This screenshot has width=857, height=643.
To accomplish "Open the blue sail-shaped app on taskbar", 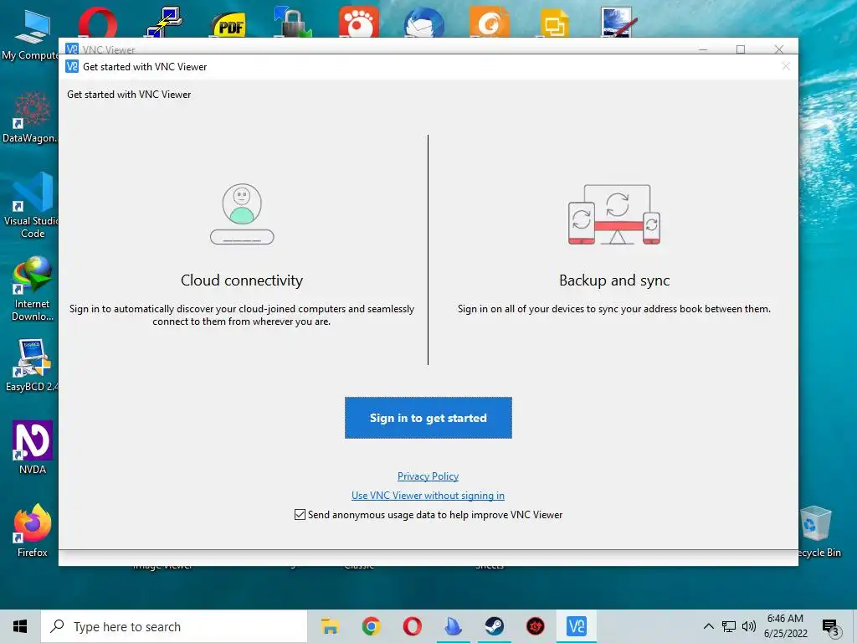I will pos(453,626).
